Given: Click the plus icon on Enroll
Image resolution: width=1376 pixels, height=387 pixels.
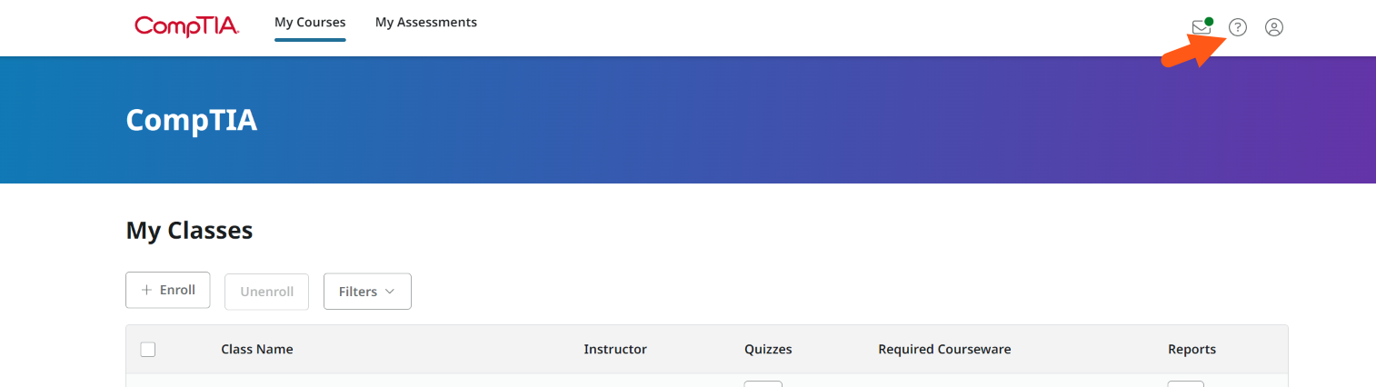Looking at the screenshot, I should [x=146, y=290].
